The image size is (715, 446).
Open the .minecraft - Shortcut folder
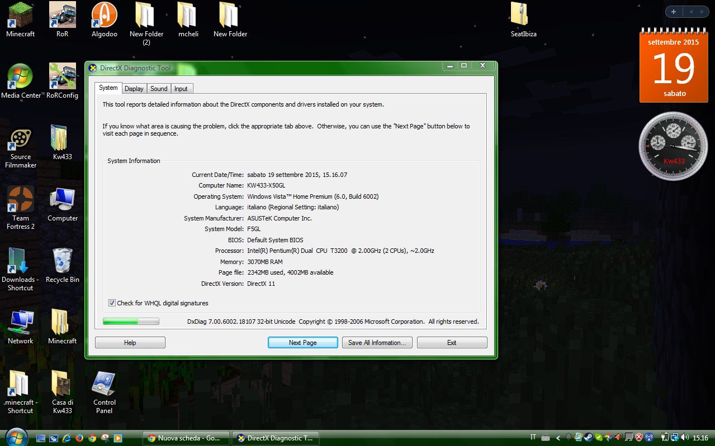tap(20, 392)
